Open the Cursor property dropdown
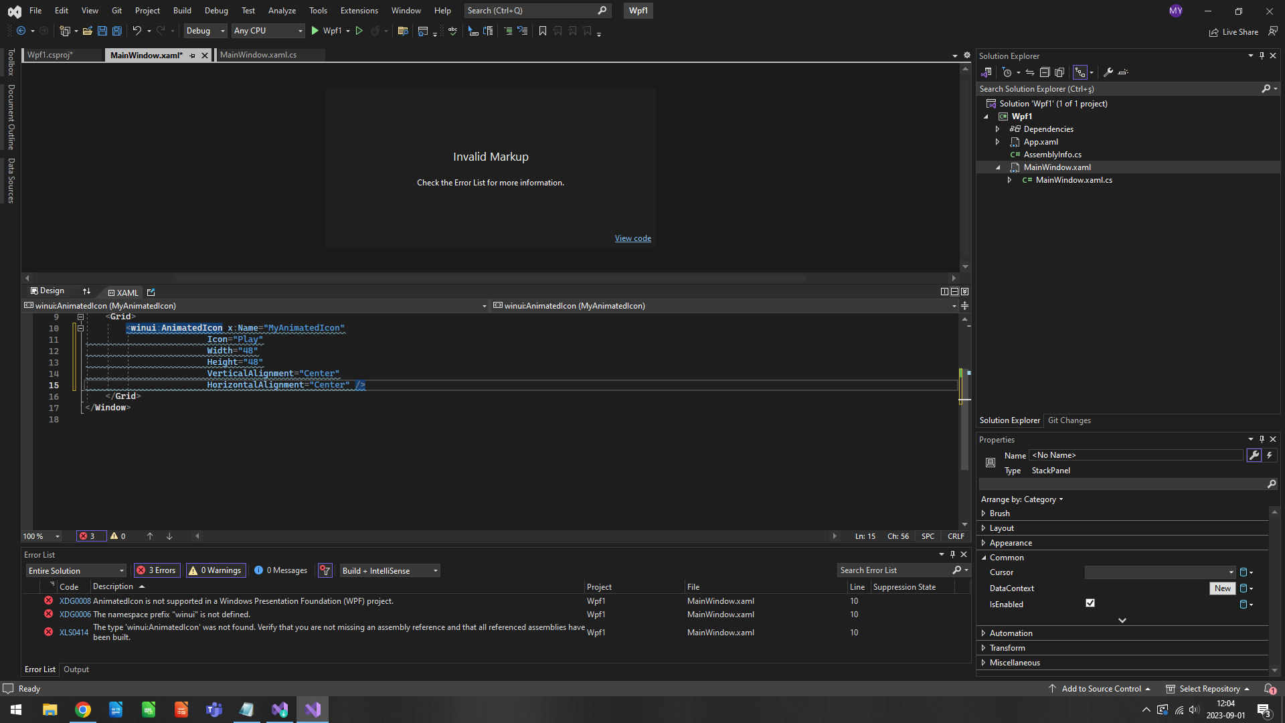The width and height of the screenshot is (1285, 723). pyautogui.click(x=1161, y=572)
